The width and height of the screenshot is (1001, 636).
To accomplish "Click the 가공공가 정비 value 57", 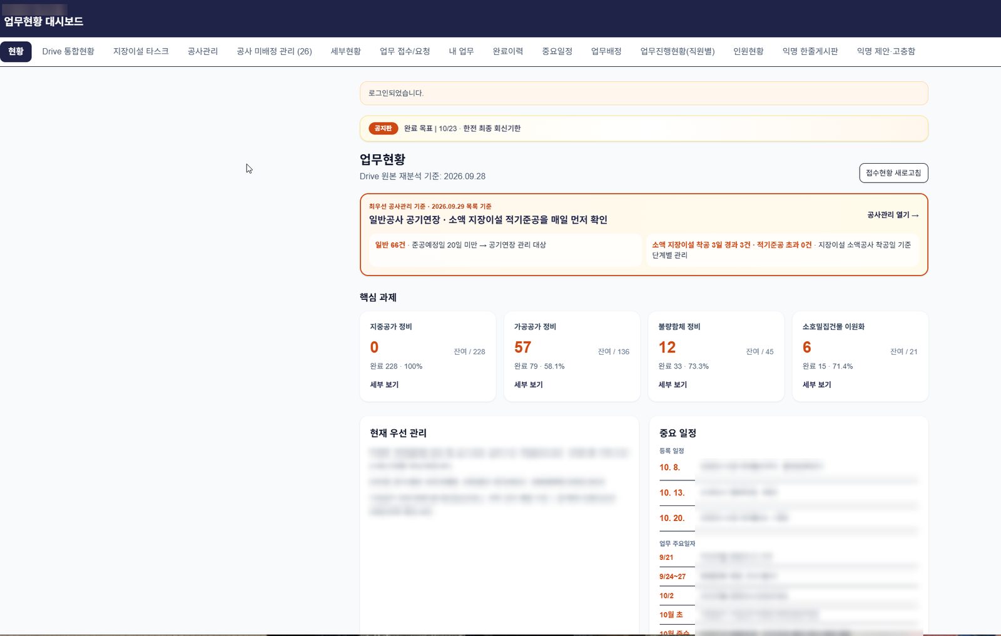I will pos(523,347).
